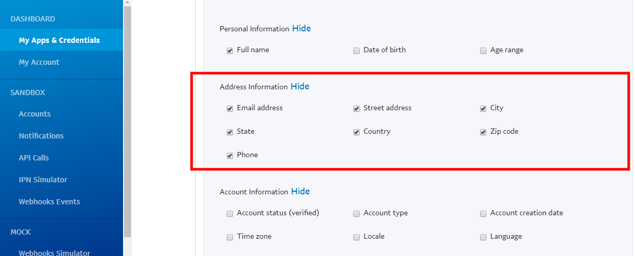Uncheck the Full name checkbox
The width and height of the screenshot is (635, 256).
230,51
